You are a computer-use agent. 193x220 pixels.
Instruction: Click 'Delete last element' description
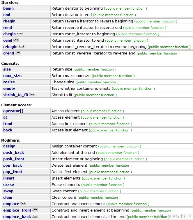click(x=69, y=166)
